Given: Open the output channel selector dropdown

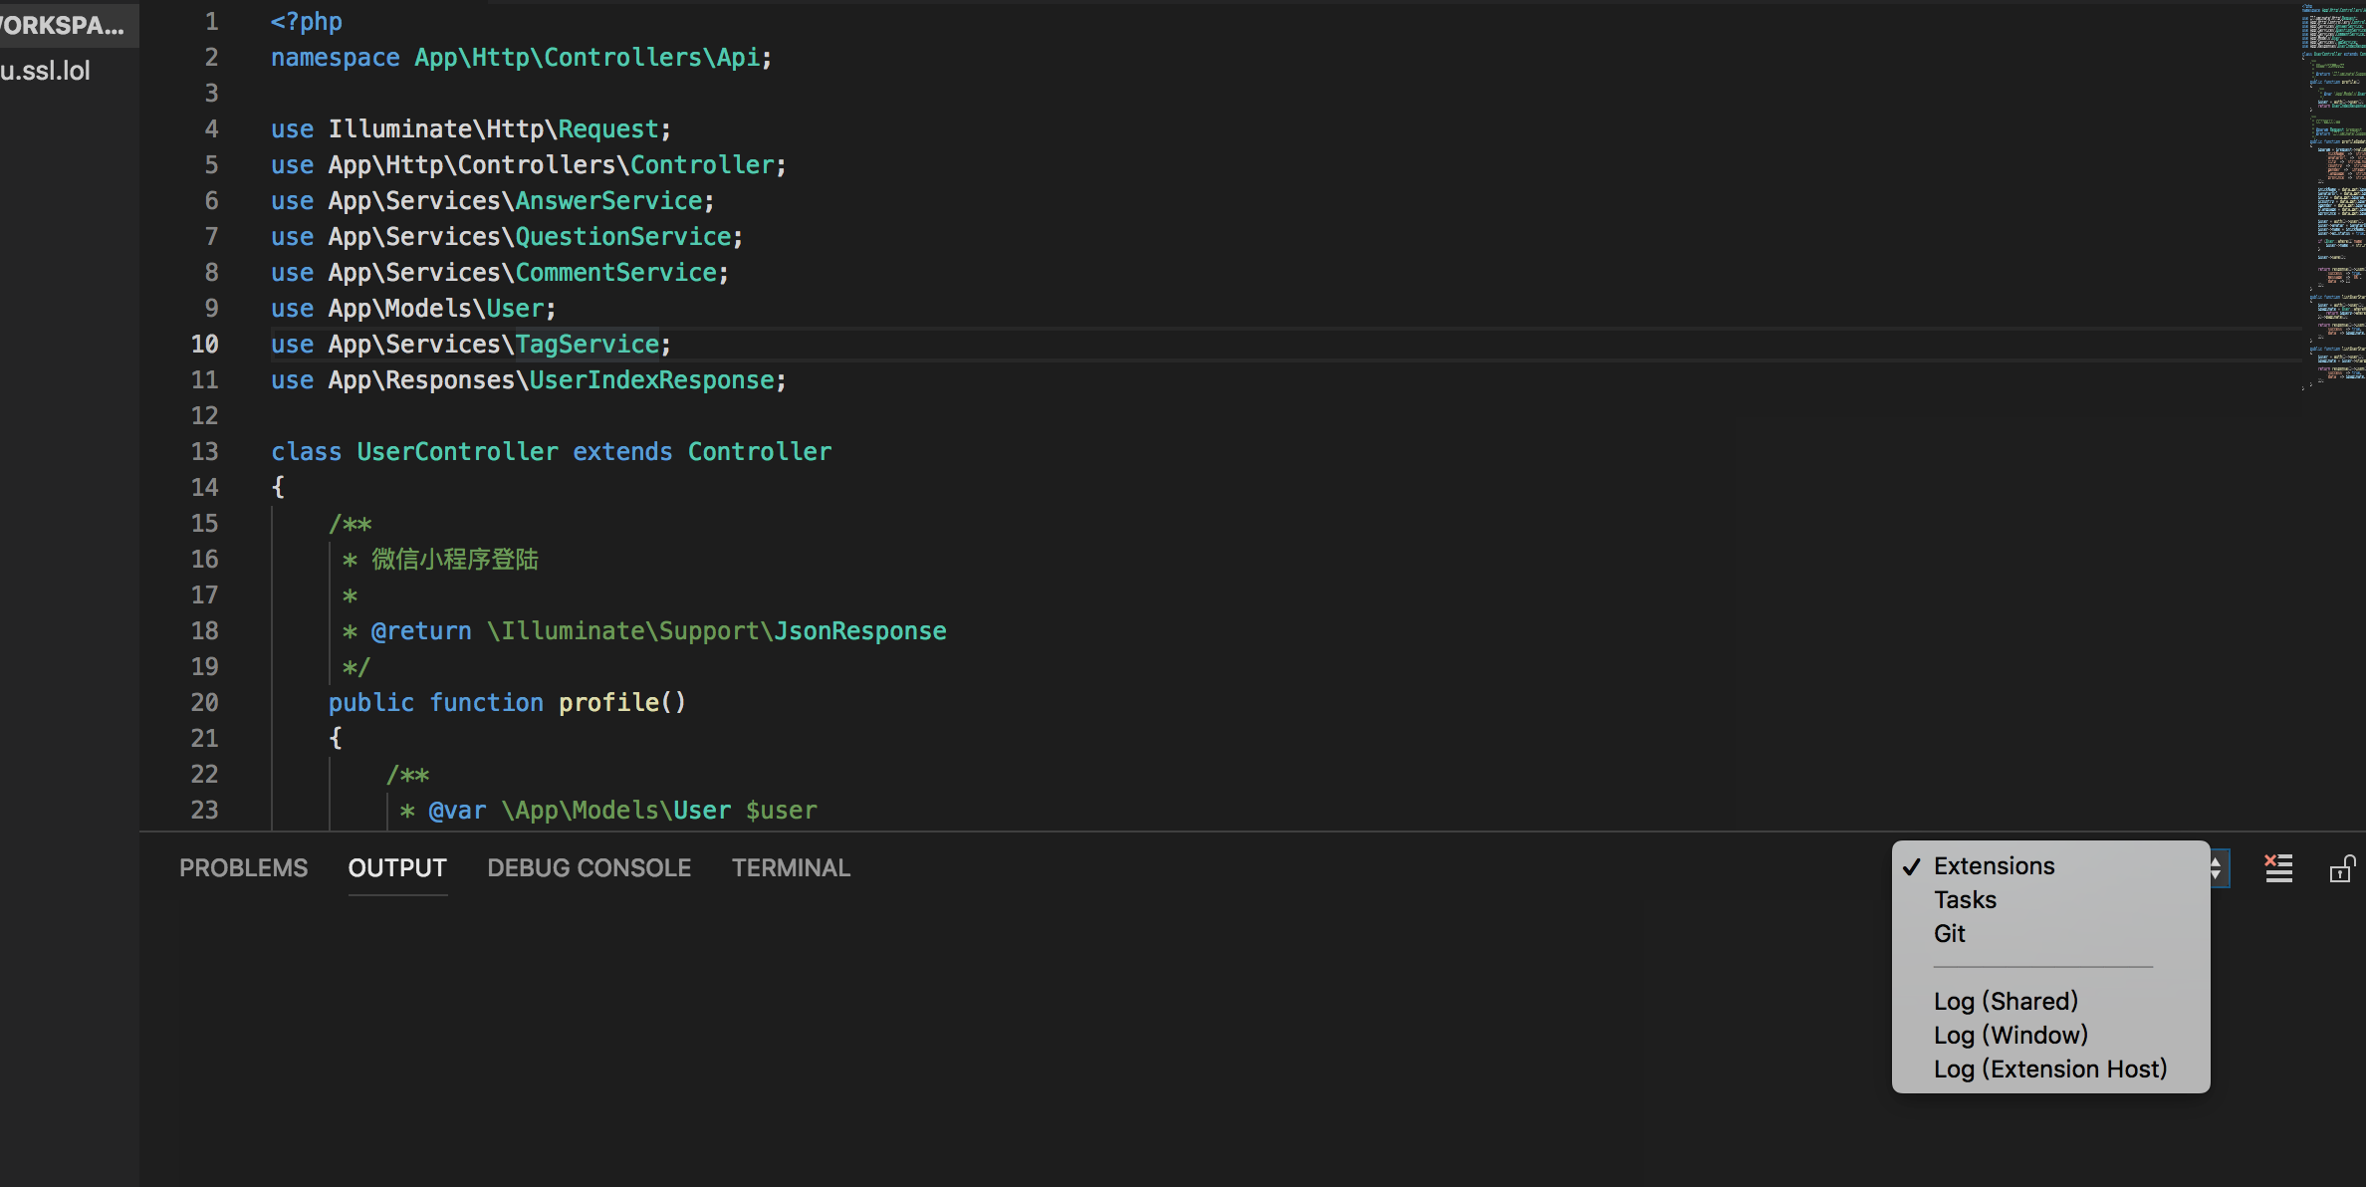Looking at the screenshot, I should coord(2217,867).
